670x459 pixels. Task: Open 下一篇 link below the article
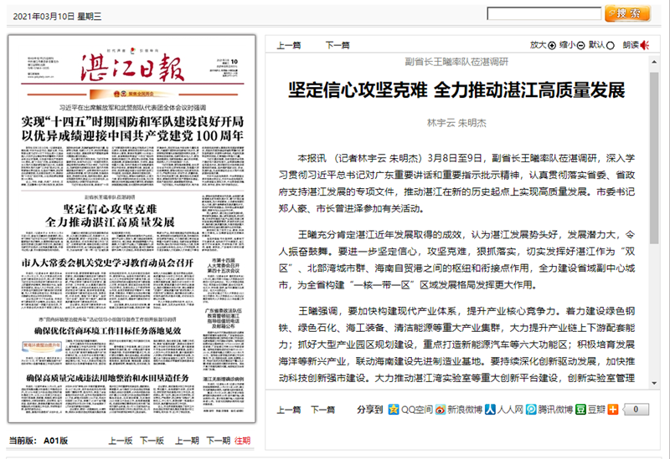coord(322,410)
